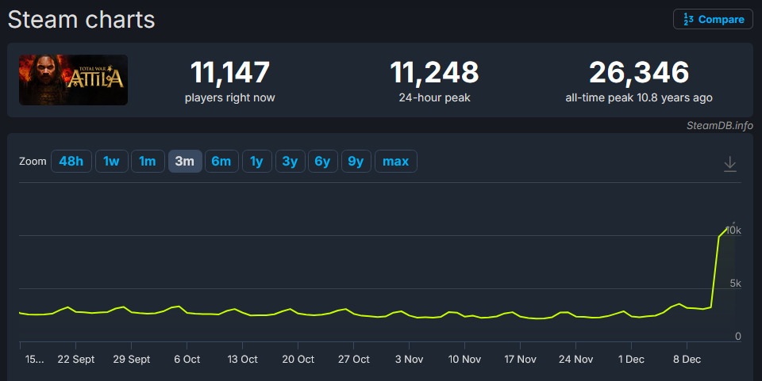Image resolution: width=762 pixels, height=381 pixels.
Task: Click the 10 Nov axis label
Action: point(464,359)
